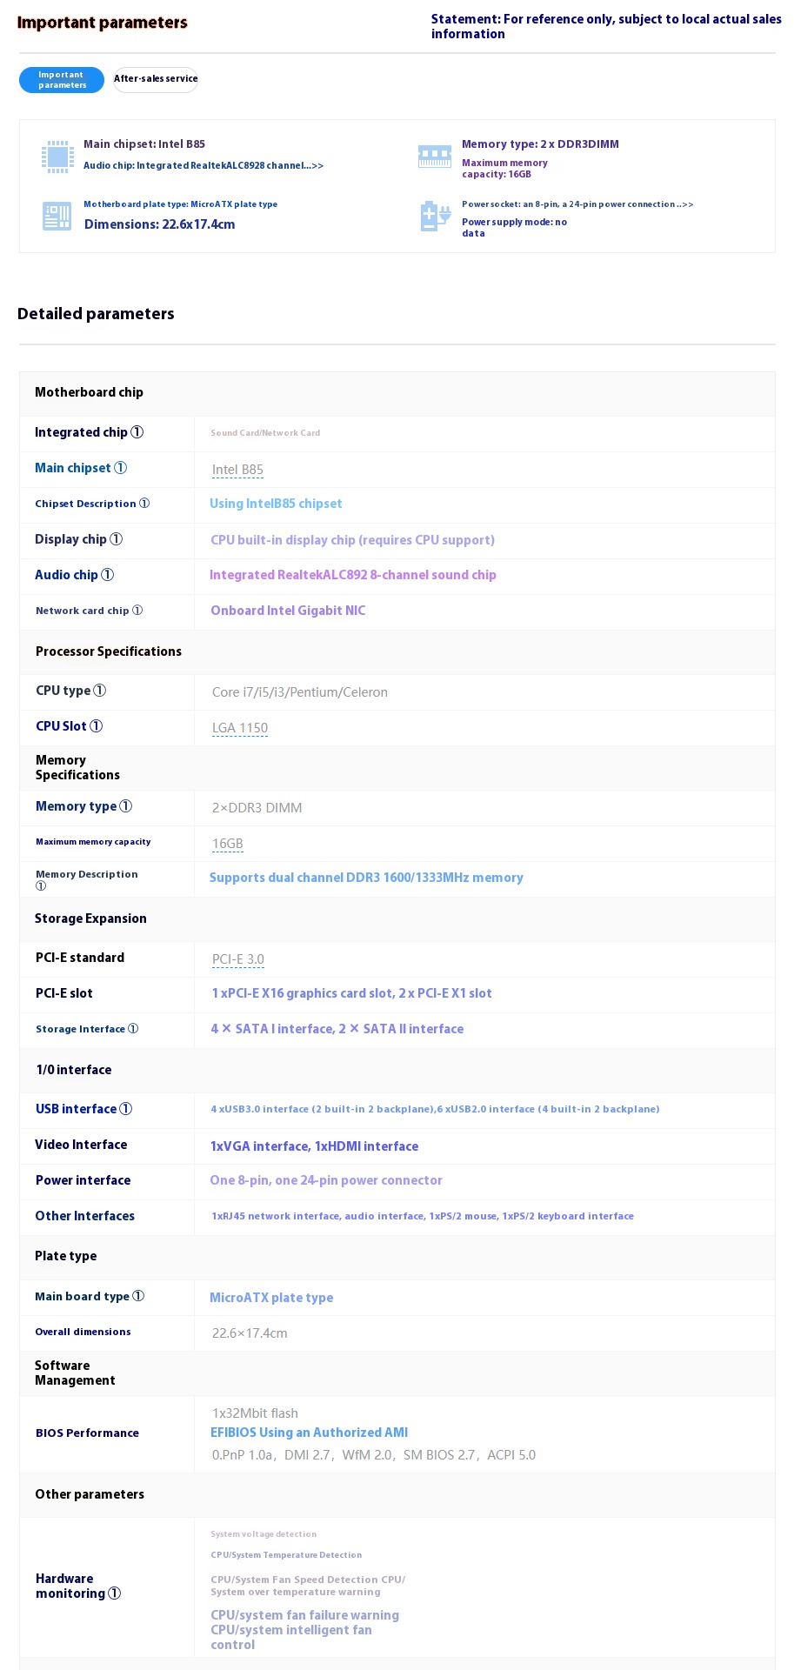Image resolution: width=794 pixels, height=1670 pixels.
Task: Switch to the After-sales service tab
Action: pyautogui.click(x=156, y=79)
